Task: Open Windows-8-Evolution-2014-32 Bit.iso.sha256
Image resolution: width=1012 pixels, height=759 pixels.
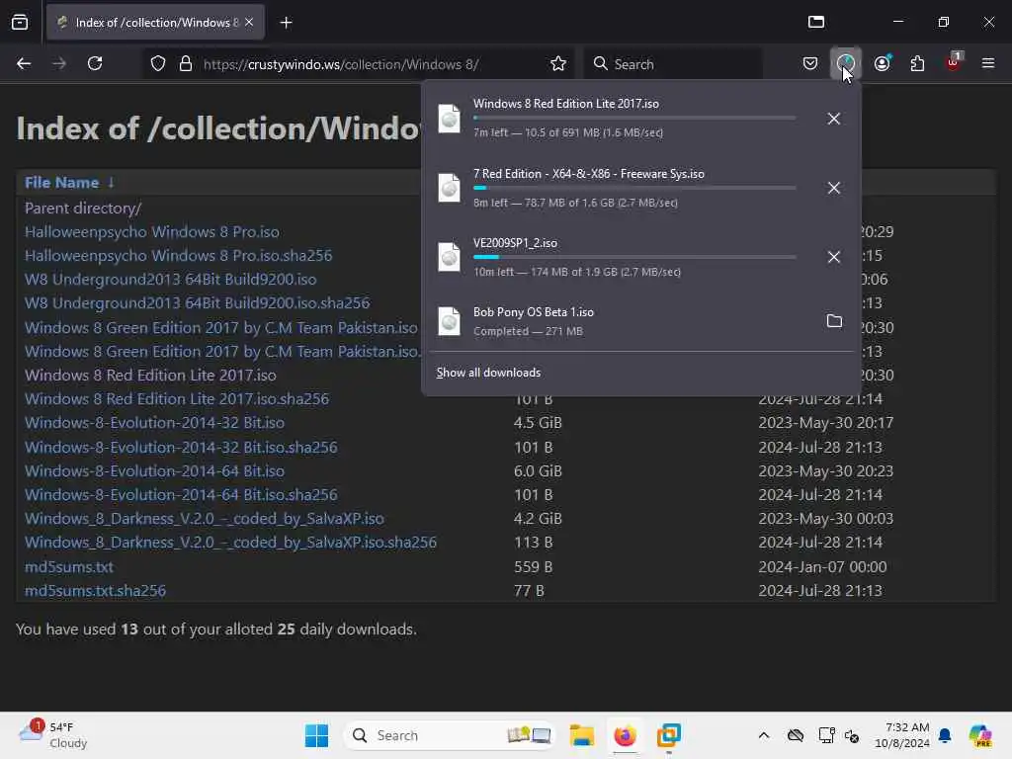Action: (x=181, y=448)
